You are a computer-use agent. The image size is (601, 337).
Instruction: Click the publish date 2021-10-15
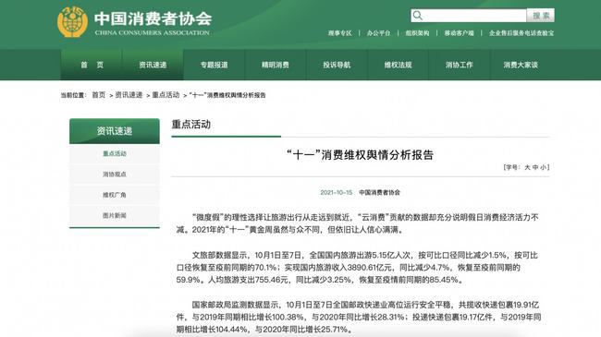point(337,192)
